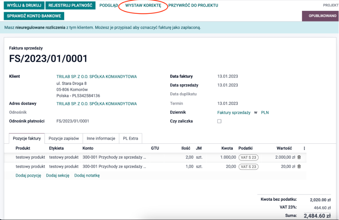Switch to Inne informacje tab
339x220 pixels.
[101, 138]
